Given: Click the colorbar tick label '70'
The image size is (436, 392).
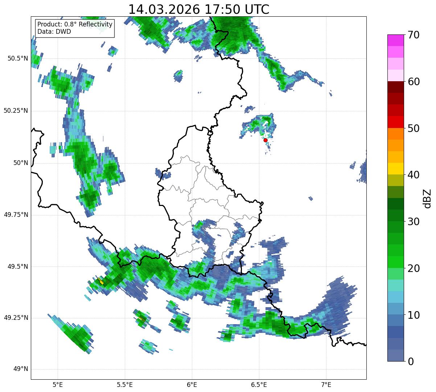Looking at the screenshot, I should pos(414,35).
